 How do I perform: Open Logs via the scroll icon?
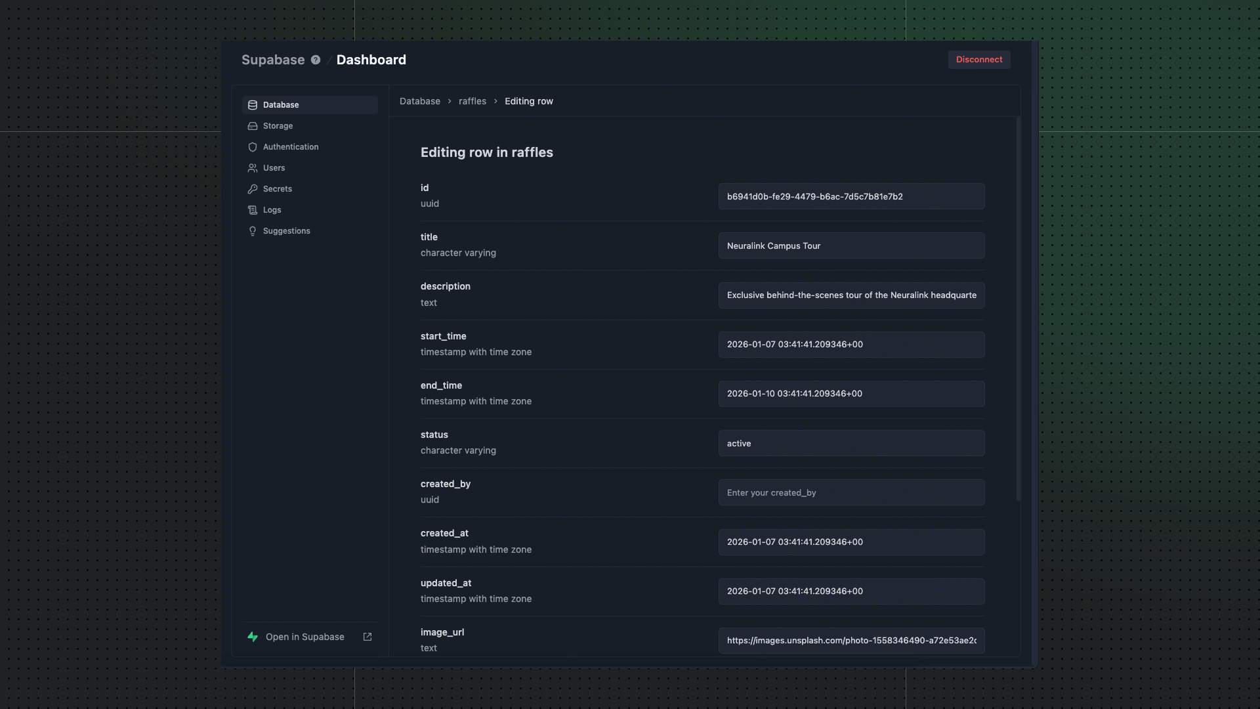coord(253,209)
